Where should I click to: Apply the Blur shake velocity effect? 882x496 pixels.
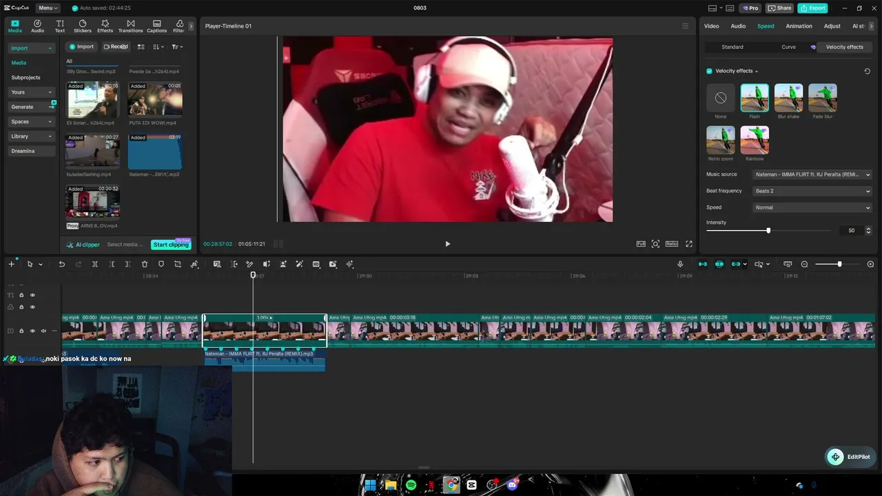[x=788, y=98]
